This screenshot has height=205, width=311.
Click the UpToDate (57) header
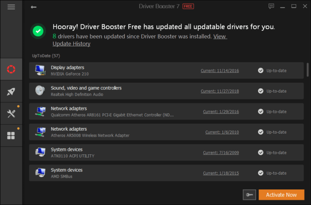[46, 56]
